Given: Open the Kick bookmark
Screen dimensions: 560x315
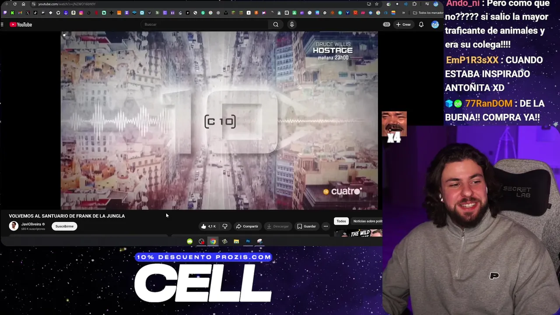Looking at the screenshot, I should (12, 13).
